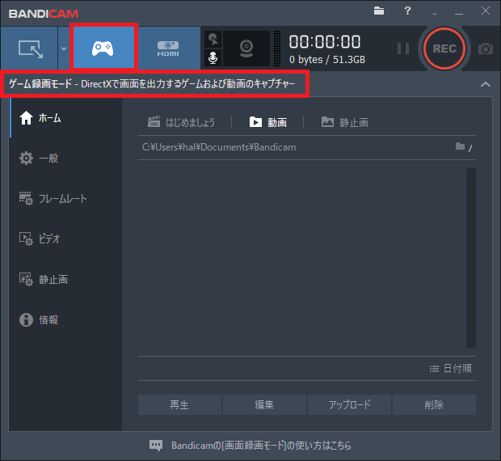This screenshot has width=501, height=461.
Task: Minimize the Bandicam window
Action: click(x=459, y=14)
